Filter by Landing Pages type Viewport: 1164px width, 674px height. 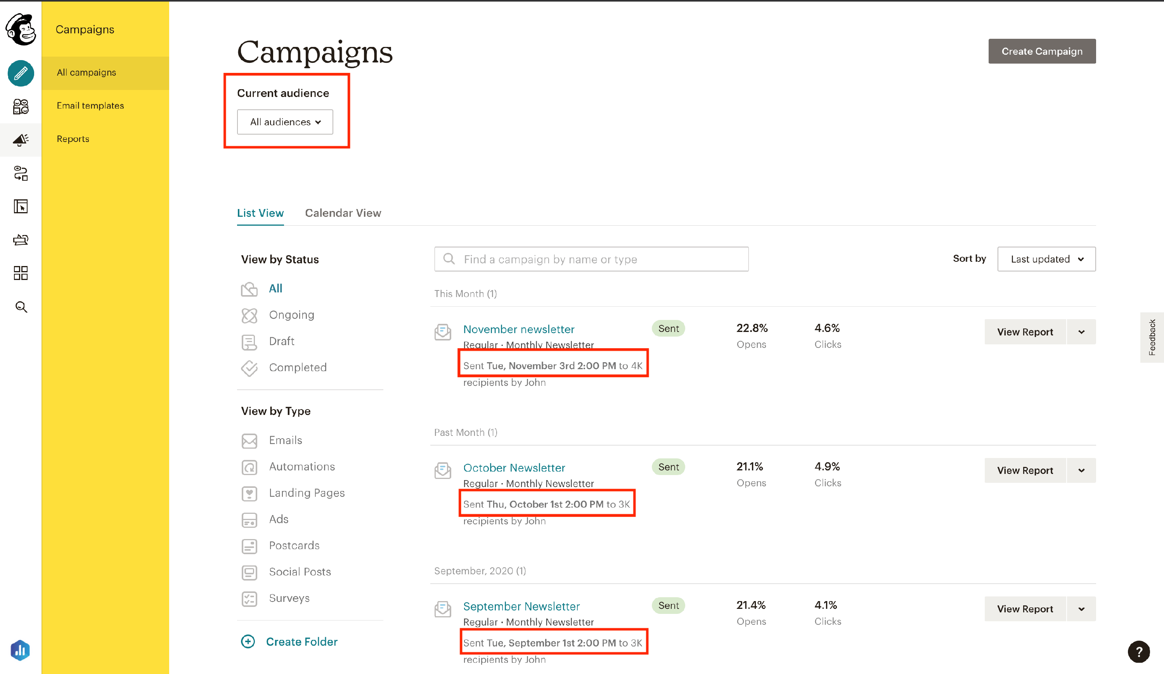(306, 493)
